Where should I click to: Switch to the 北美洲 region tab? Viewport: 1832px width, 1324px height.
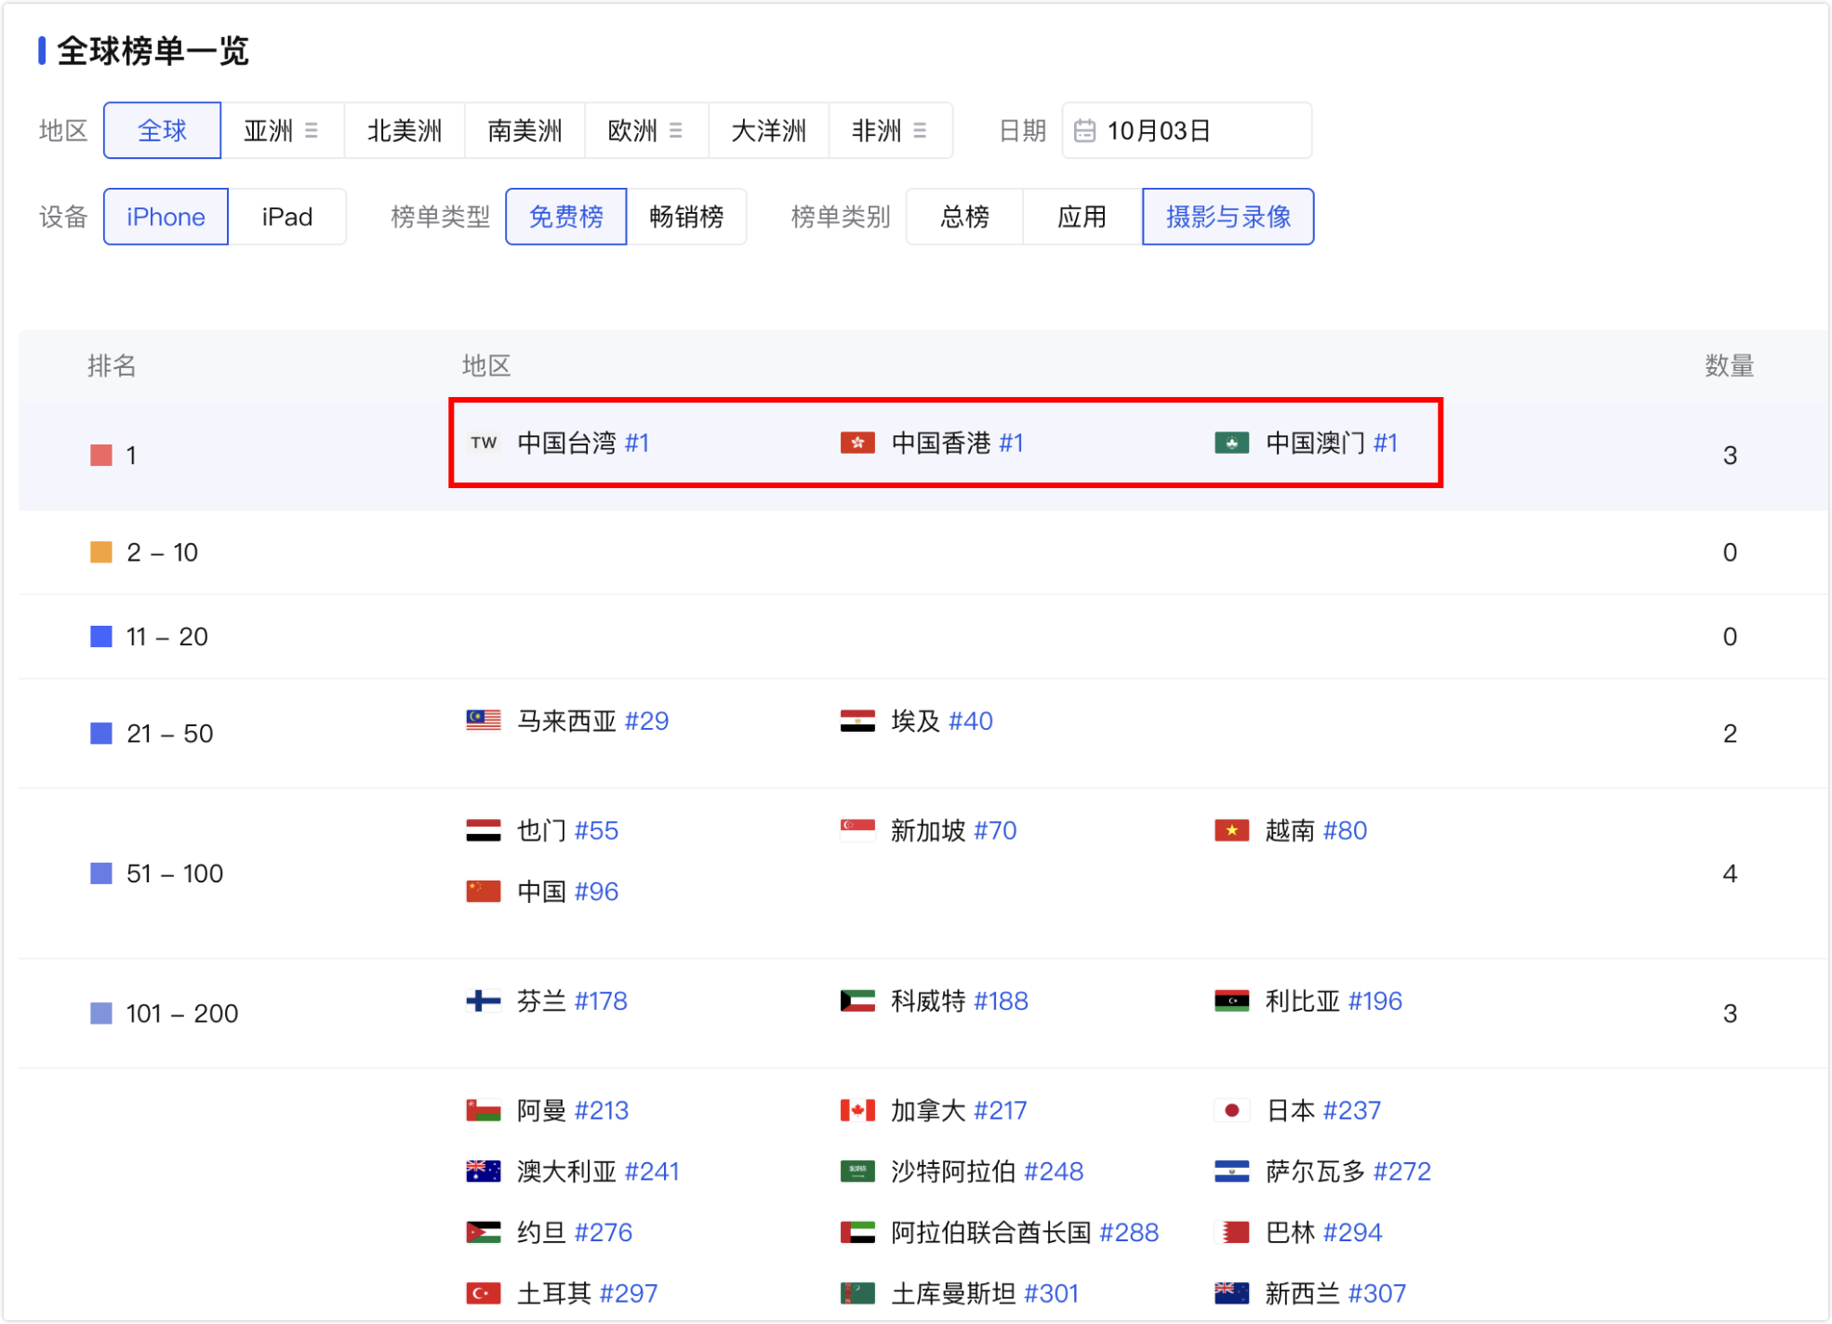404,130
